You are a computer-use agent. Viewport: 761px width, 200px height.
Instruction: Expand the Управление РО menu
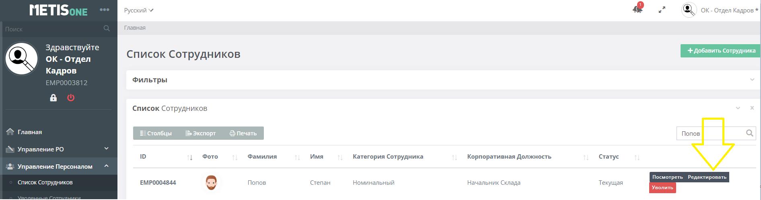pos(106,149)
